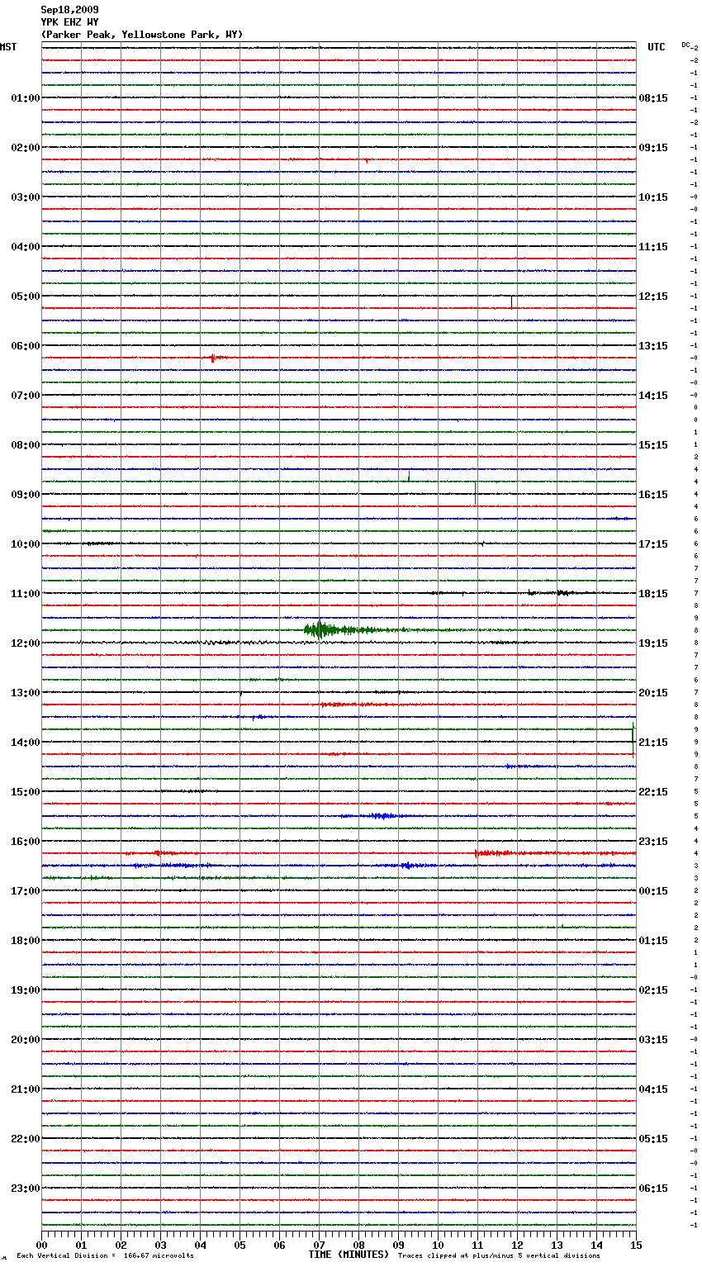The height and width of the screenshot is (1267, 702).
Task: Select the 05:00 MST time label
Action: click(x=26, y=297)
